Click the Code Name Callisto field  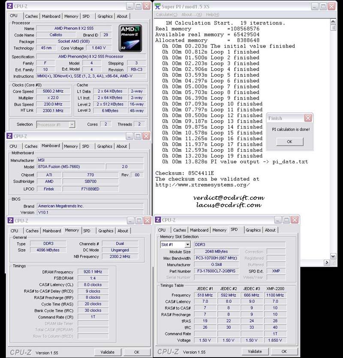click(56, 35)
